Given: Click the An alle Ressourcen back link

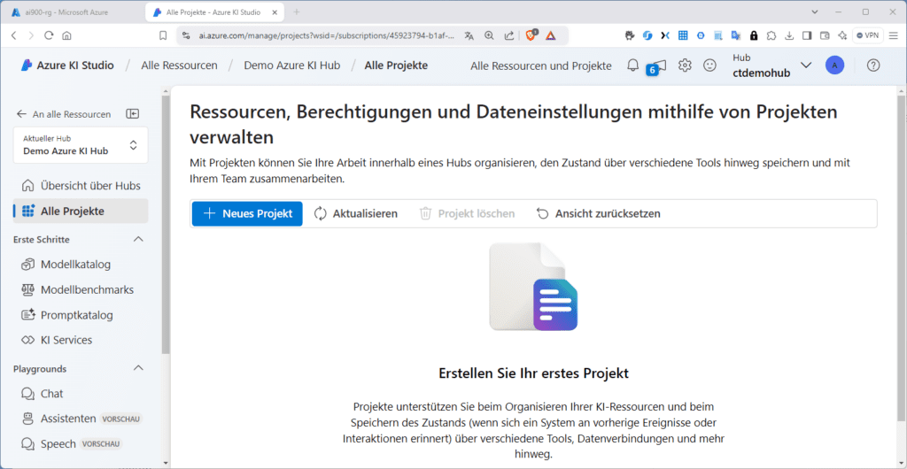Looking at the screenshot, I should point(64,114).
